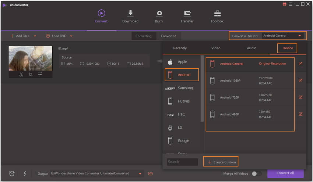
Task: Choose the Android General preset
Action: 250,64
